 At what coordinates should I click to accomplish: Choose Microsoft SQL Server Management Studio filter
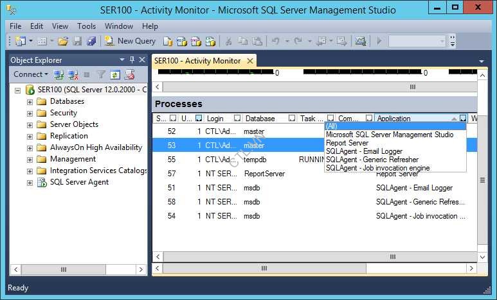[395, 135]
